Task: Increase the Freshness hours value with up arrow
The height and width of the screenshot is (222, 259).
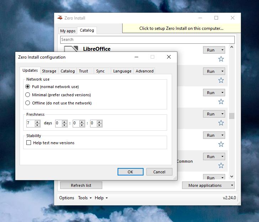Action: 64,122
